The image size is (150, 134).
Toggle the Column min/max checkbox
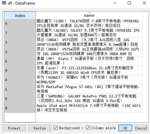tap(88, 128)
